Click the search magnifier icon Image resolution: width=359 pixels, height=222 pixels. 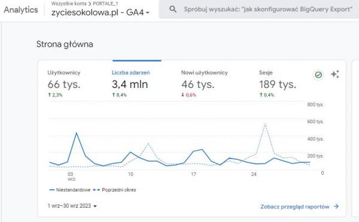coord(173,9)
